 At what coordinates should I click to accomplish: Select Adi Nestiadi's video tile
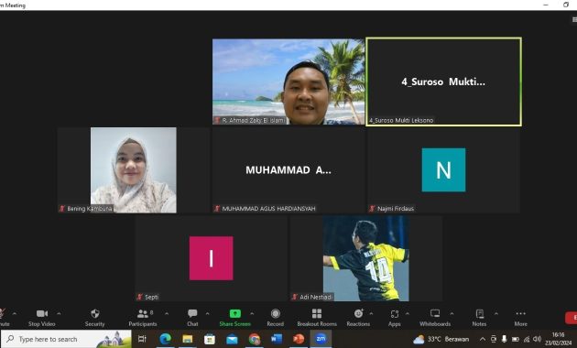pos(365,258)
